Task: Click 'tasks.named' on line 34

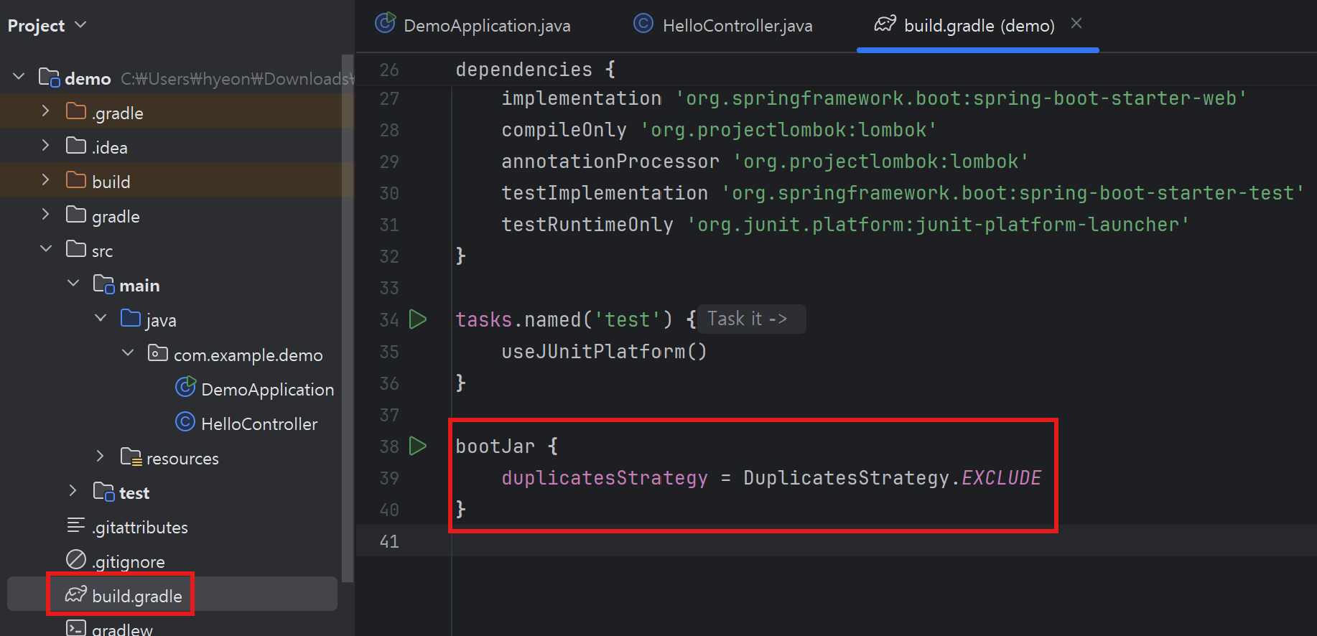Action: (518, 319)
